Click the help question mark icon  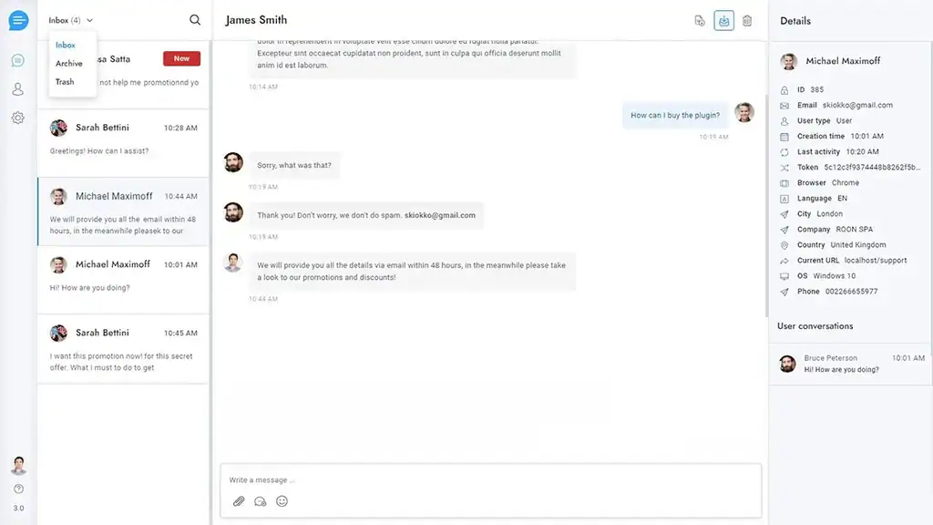point(18,489)
